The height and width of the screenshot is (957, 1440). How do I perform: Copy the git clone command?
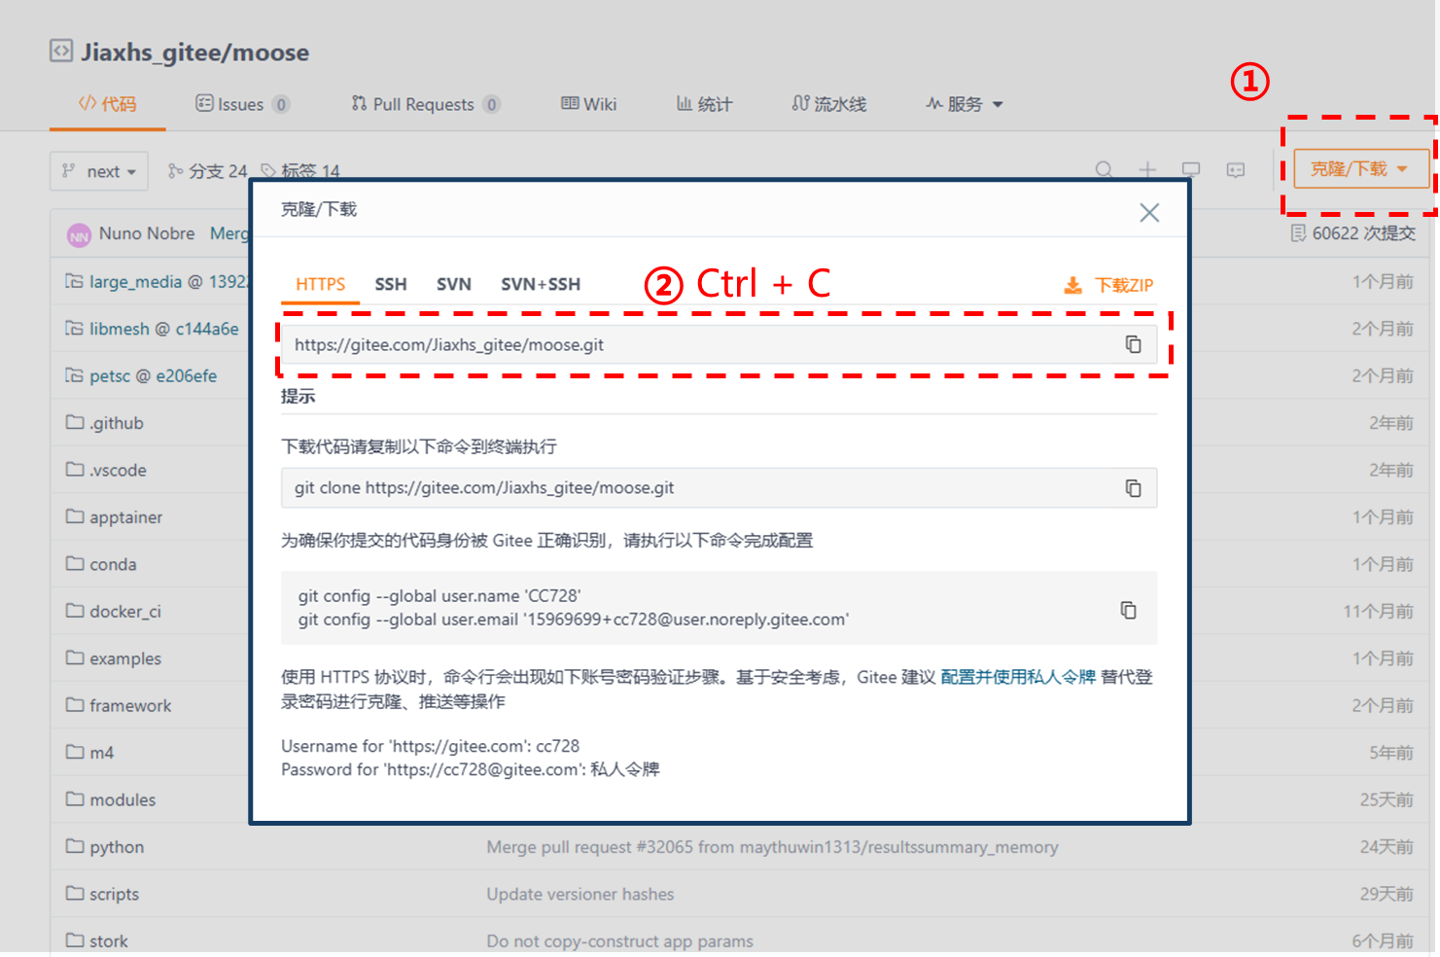point(1133,487)
